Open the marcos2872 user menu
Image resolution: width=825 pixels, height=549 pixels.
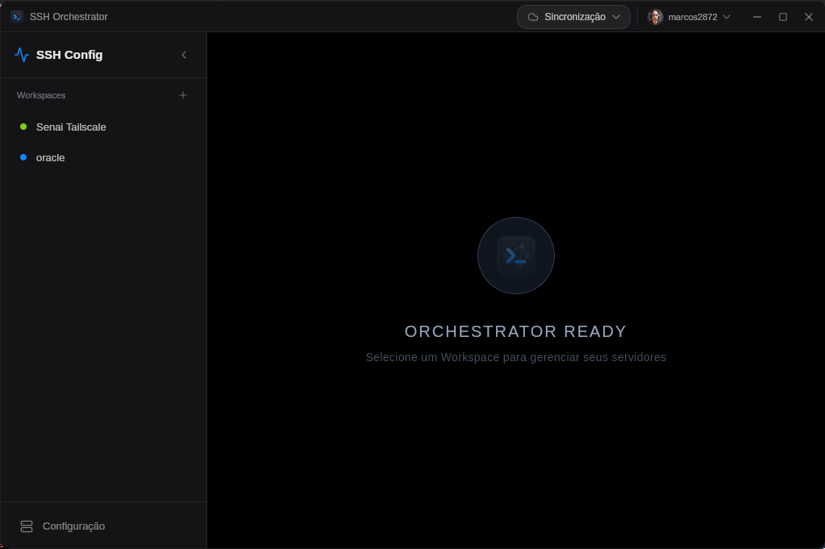coord(690,17)
